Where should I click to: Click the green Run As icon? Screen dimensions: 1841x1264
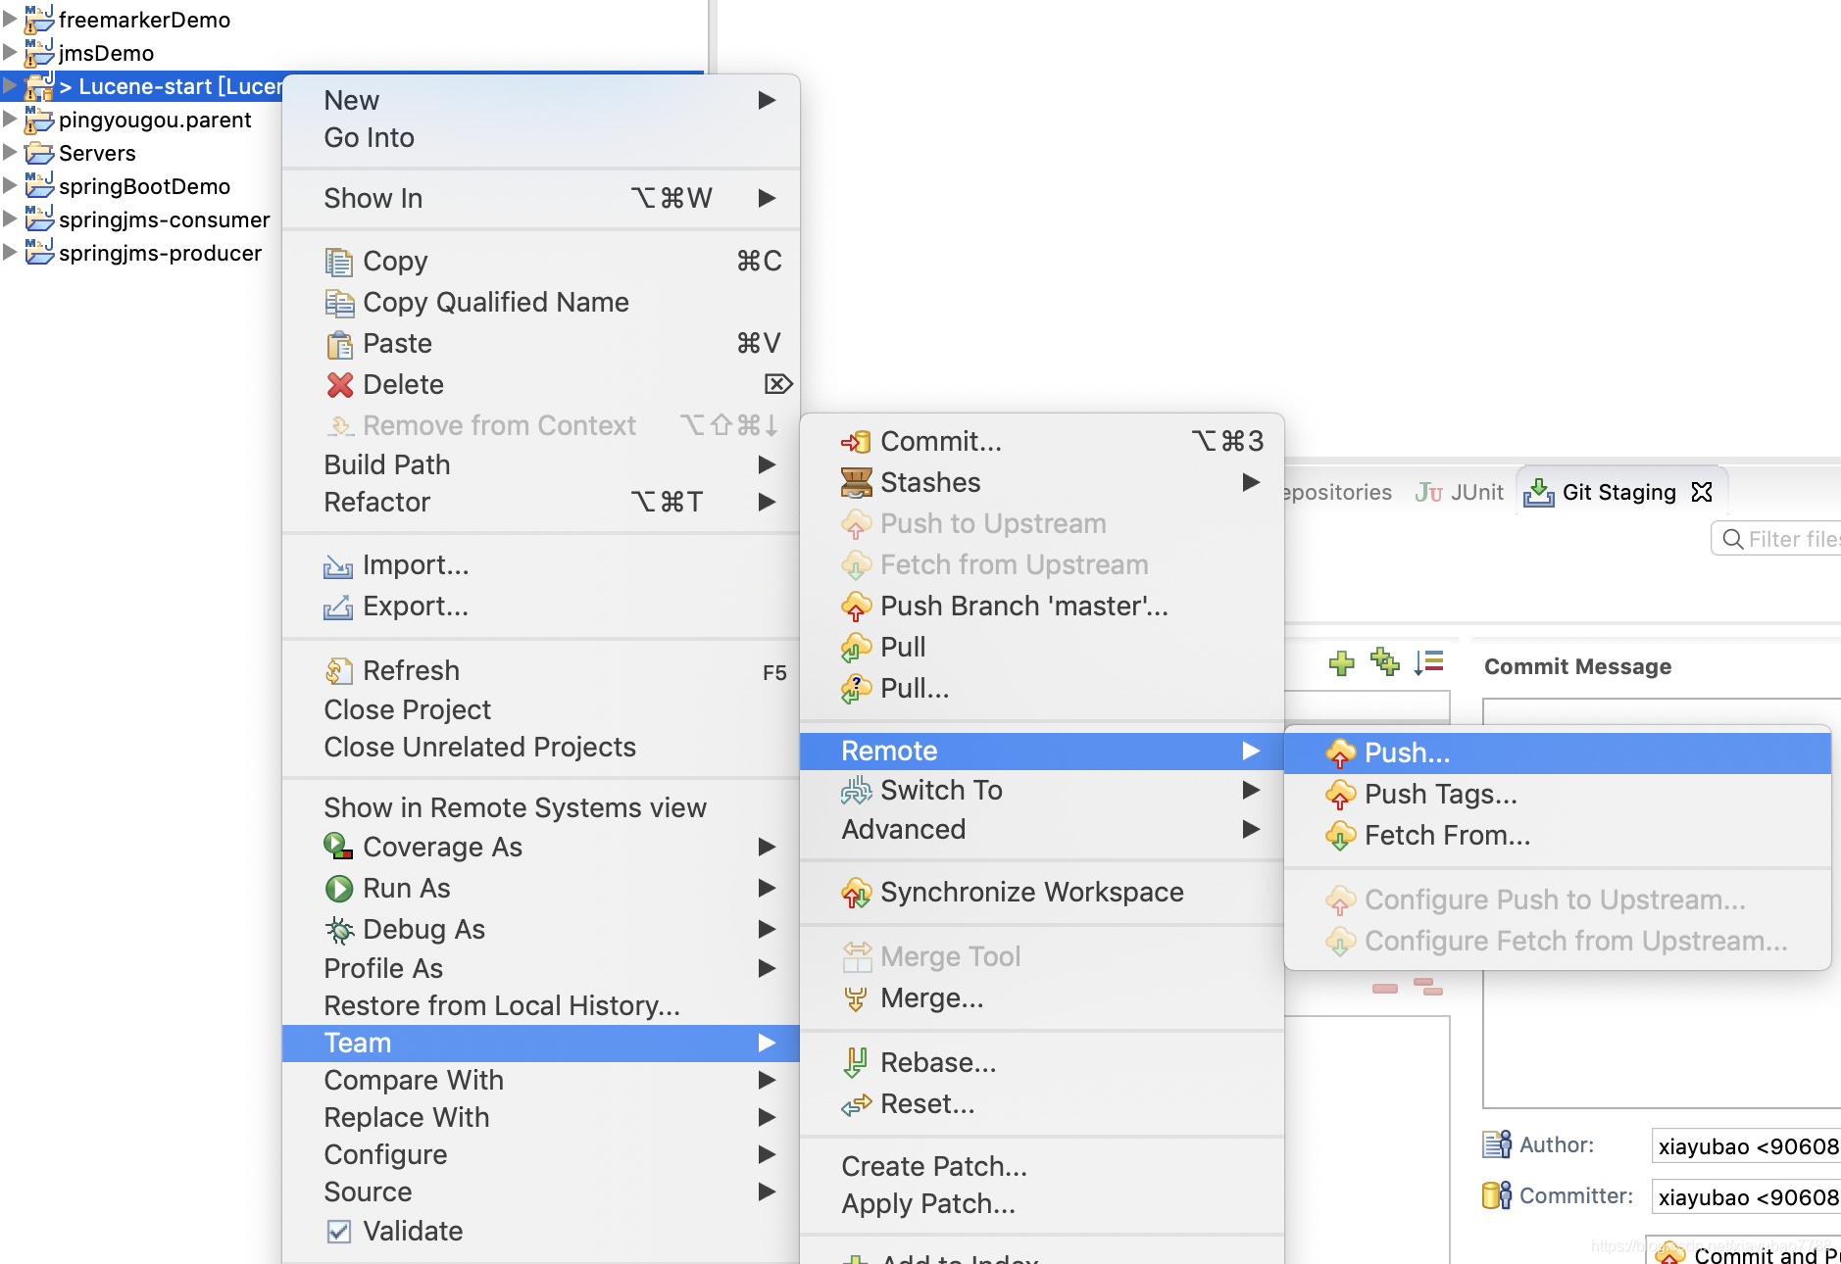click(x=338, y=889)
